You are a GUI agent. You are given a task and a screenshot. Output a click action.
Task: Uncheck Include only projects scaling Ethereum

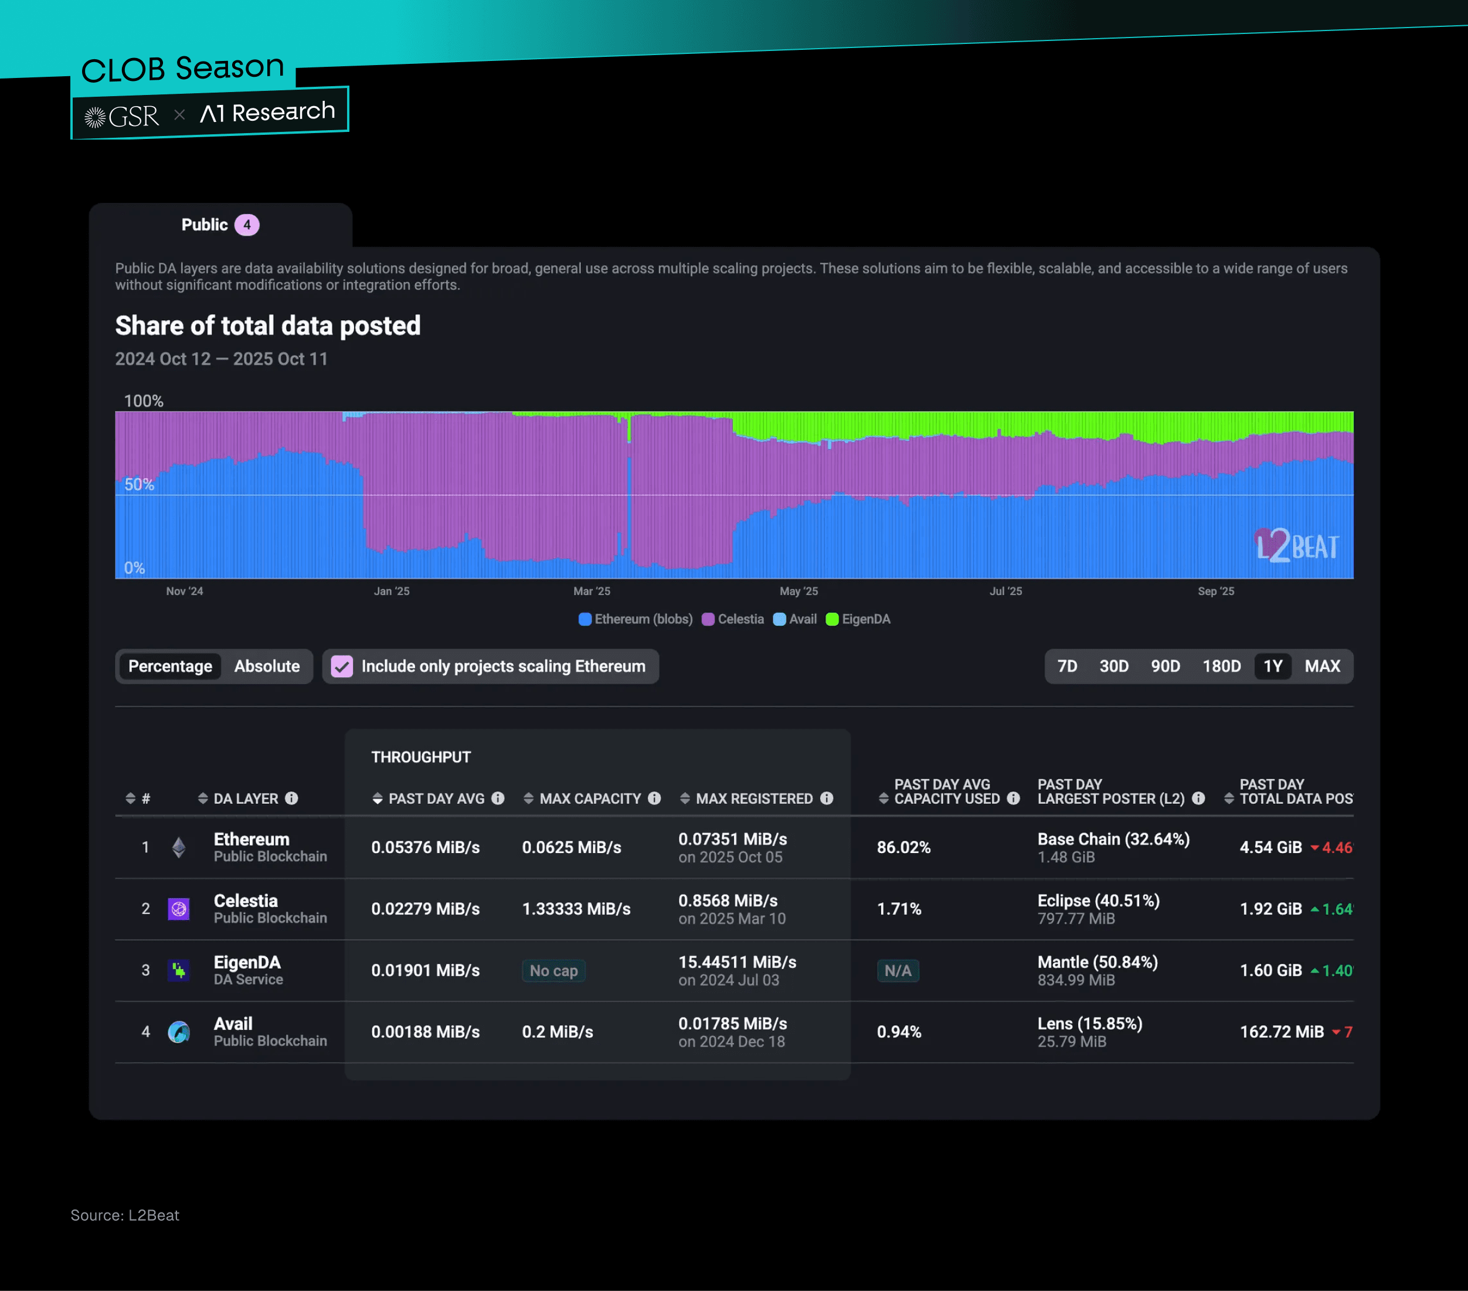point(342,667)
